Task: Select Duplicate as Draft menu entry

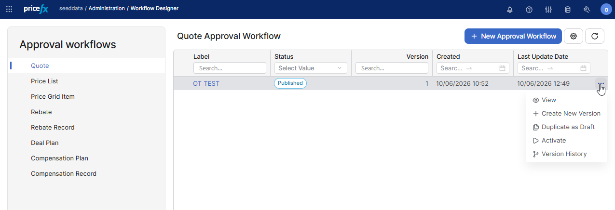Action: click(x=566, y=127)
